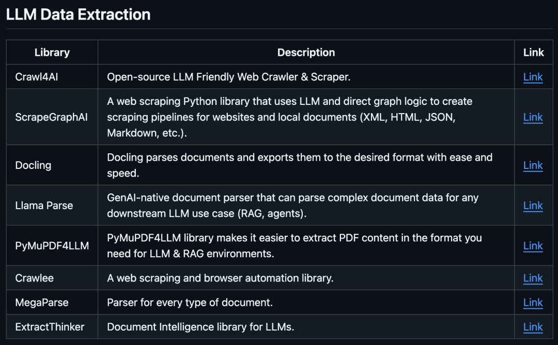Click the ExtractThinker description text

pos(200,327)
